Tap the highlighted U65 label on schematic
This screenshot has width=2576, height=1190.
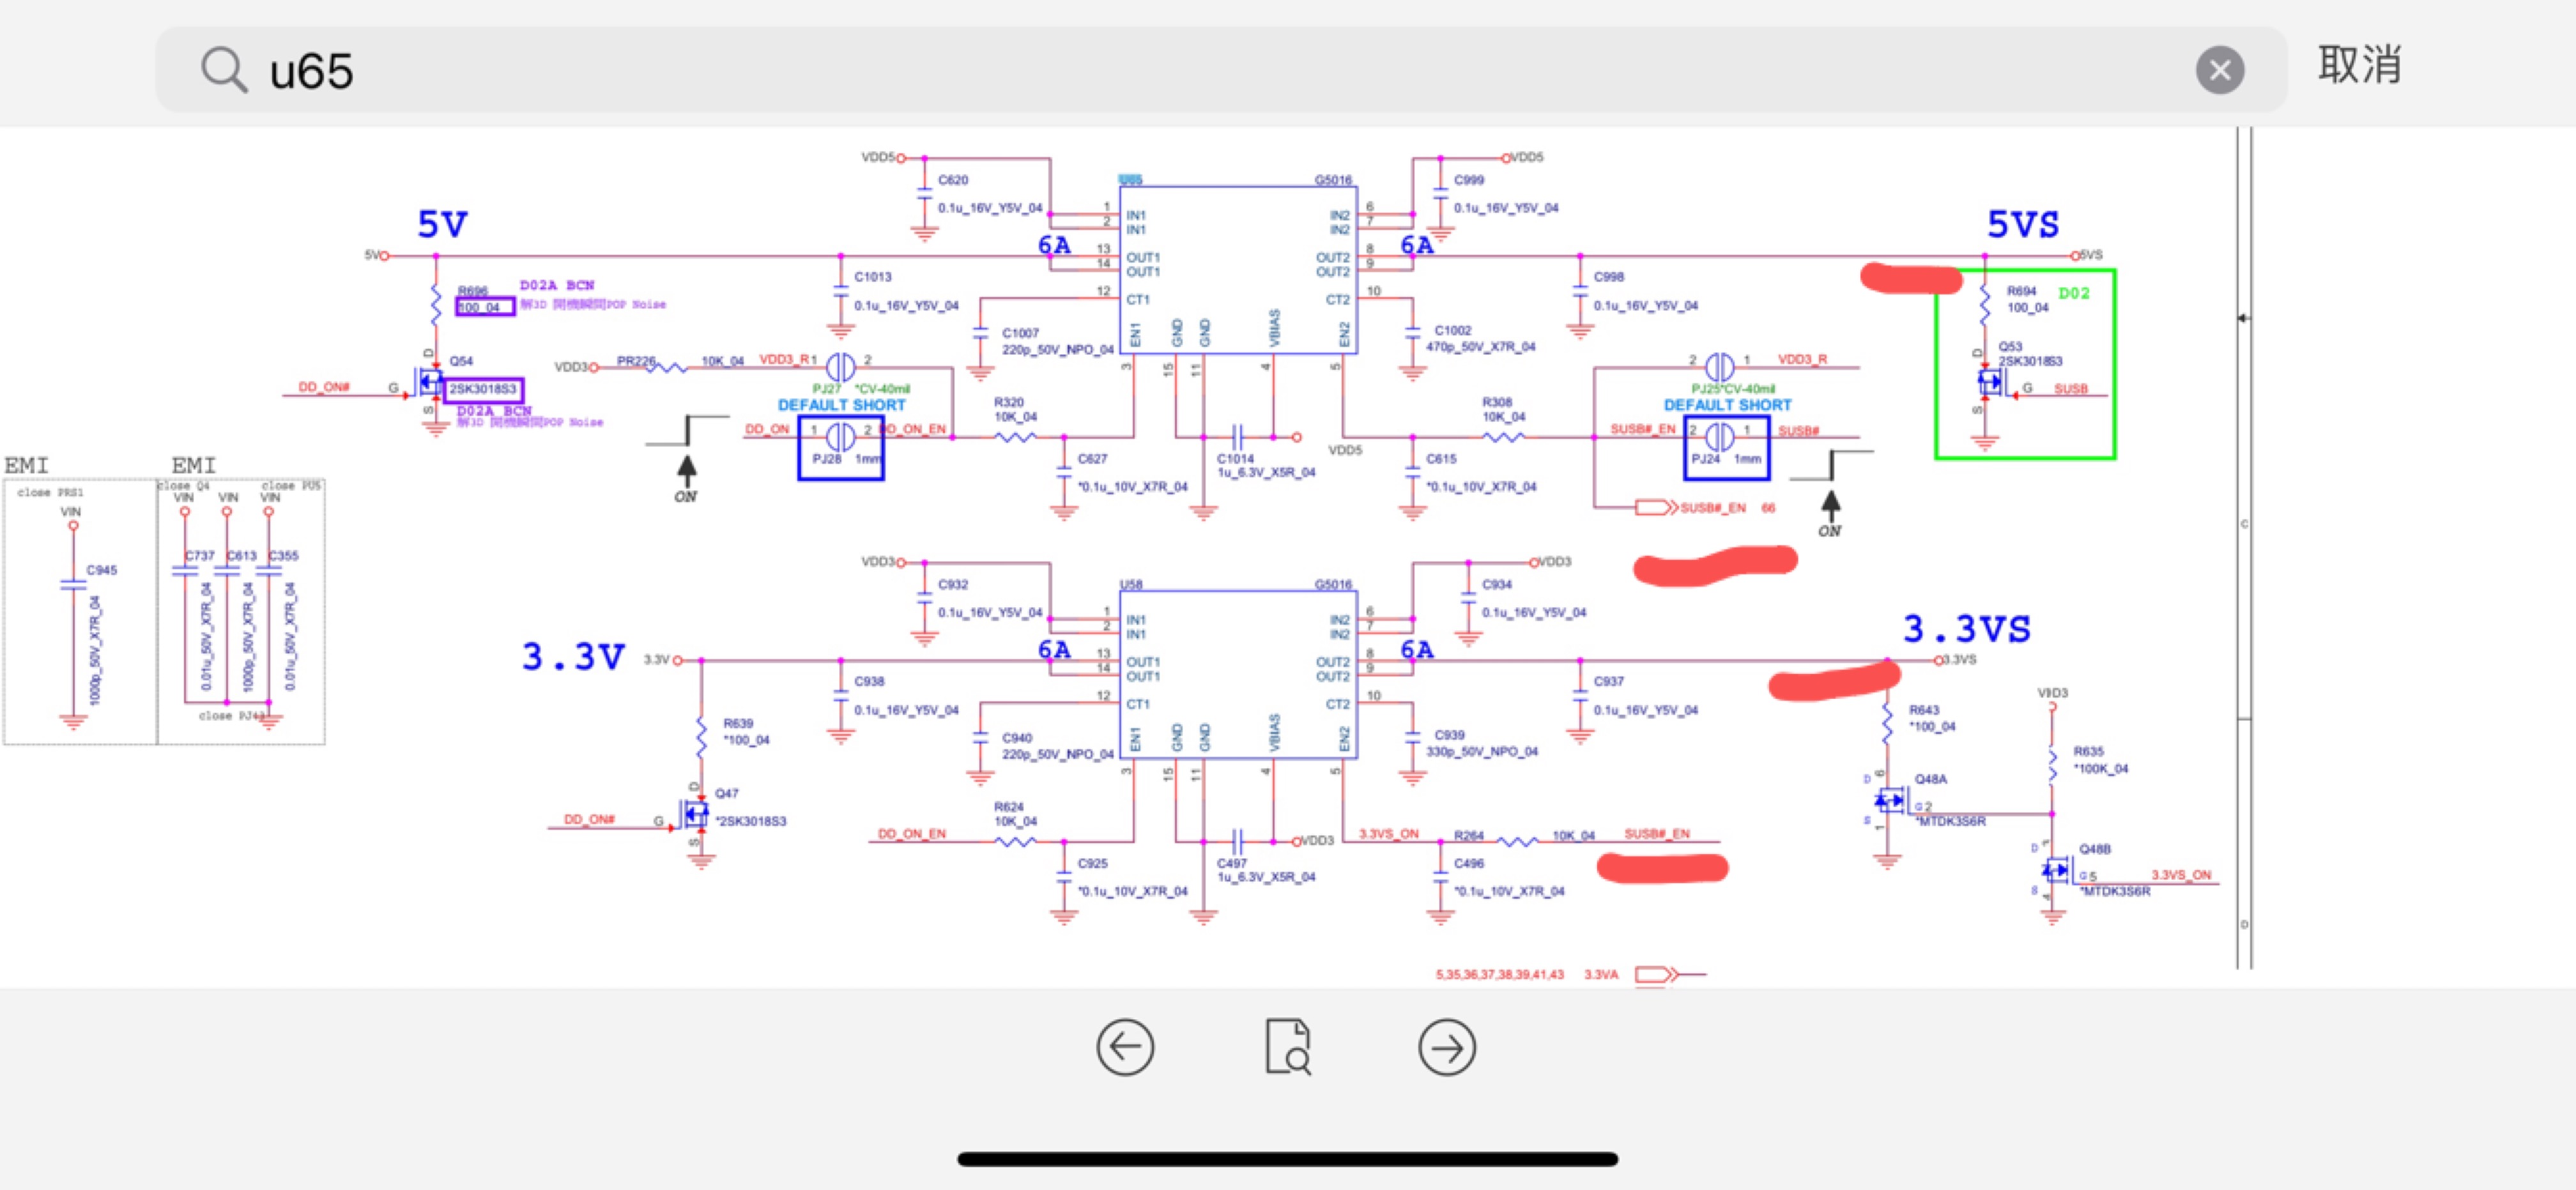[1130, 180]
